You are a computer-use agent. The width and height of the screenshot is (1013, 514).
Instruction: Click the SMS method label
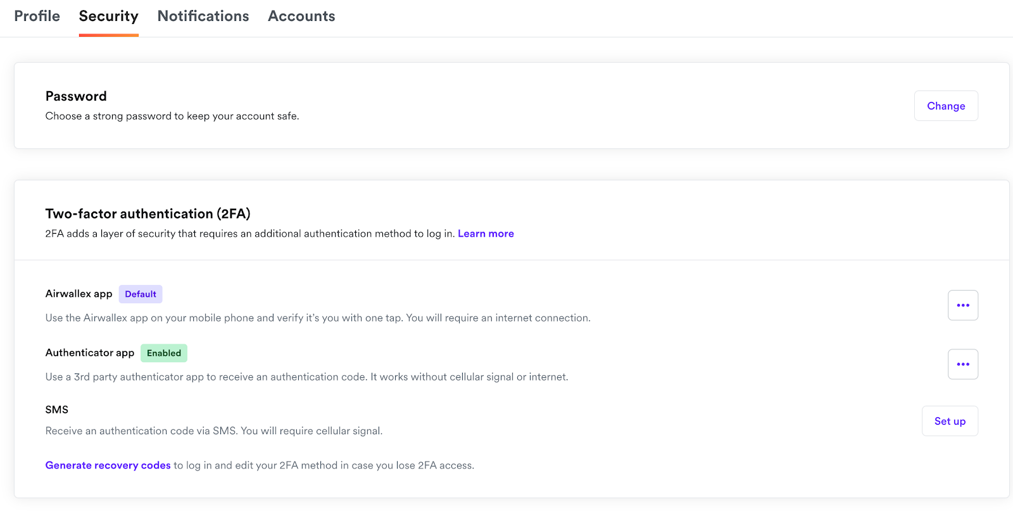(57, 410)
